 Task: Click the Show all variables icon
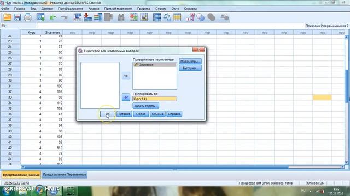(211, 17)
